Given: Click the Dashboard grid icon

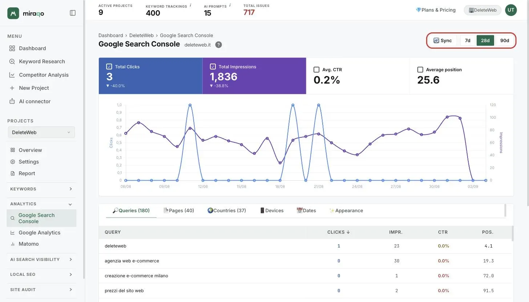Looking at the screenshot, I should (x=12, y=48).
